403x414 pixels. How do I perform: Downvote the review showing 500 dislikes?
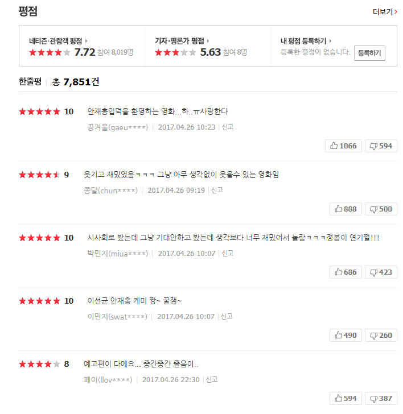(381, 209)
